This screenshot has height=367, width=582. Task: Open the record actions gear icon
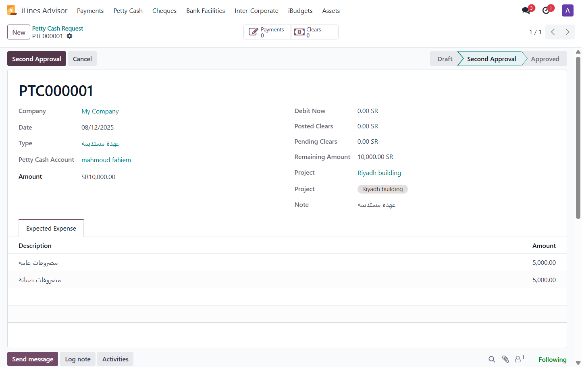point(69,36)
